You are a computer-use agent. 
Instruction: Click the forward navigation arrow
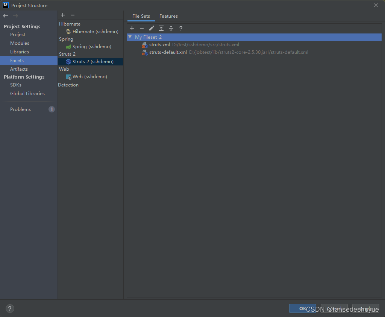(x=15, y=16)
